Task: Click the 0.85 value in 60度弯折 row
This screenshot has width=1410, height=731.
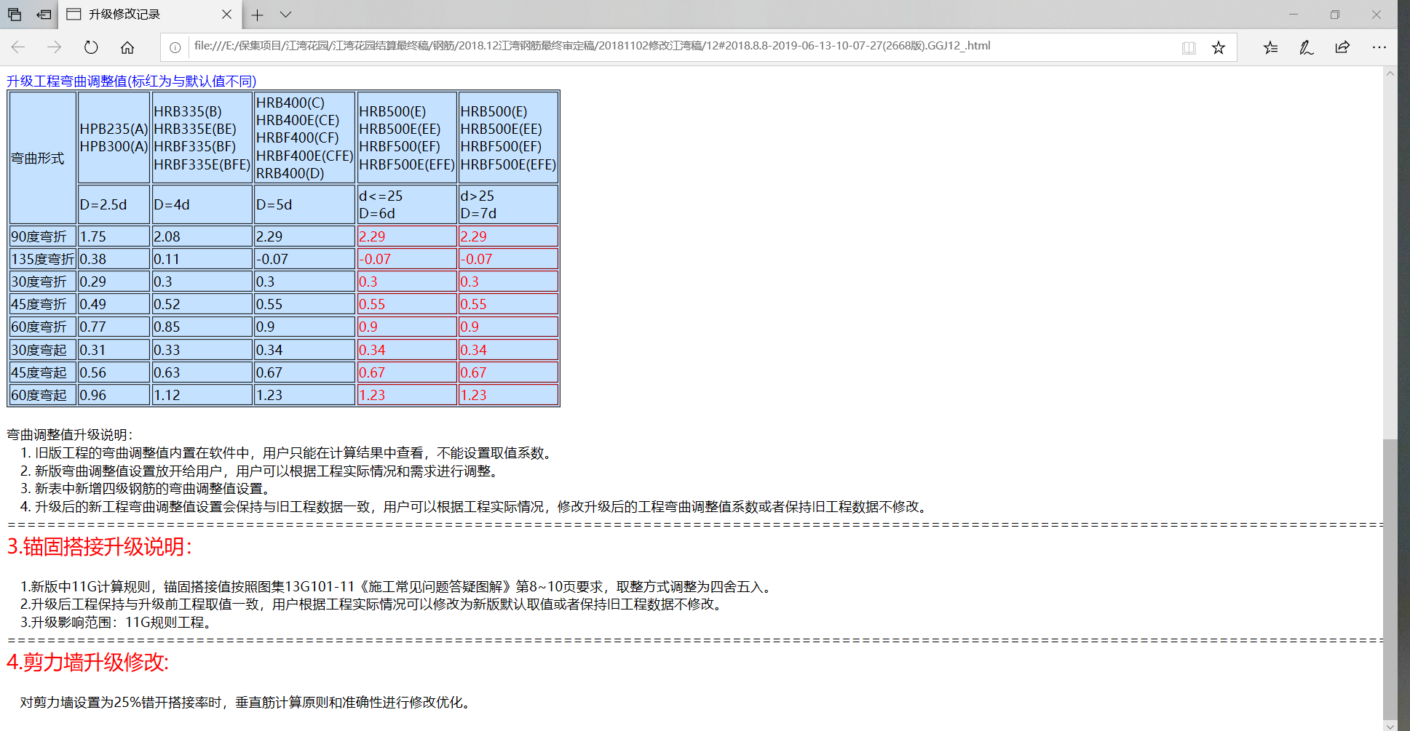Action: [x=202, y=327]
